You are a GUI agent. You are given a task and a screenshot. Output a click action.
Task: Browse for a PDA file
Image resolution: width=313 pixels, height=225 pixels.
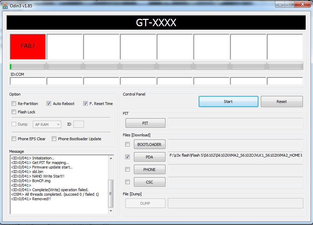pos(150,157)
